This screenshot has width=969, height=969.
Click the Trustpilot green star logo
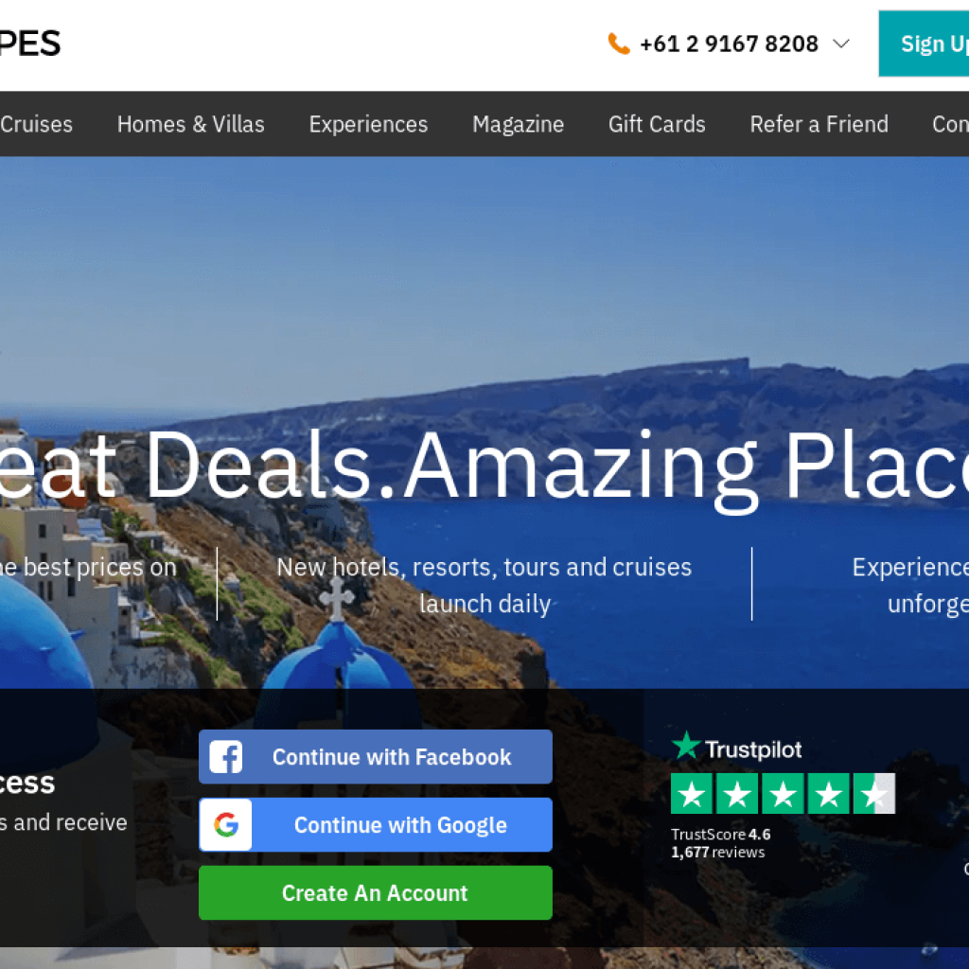pyautogui.click(x=686, y=746)
